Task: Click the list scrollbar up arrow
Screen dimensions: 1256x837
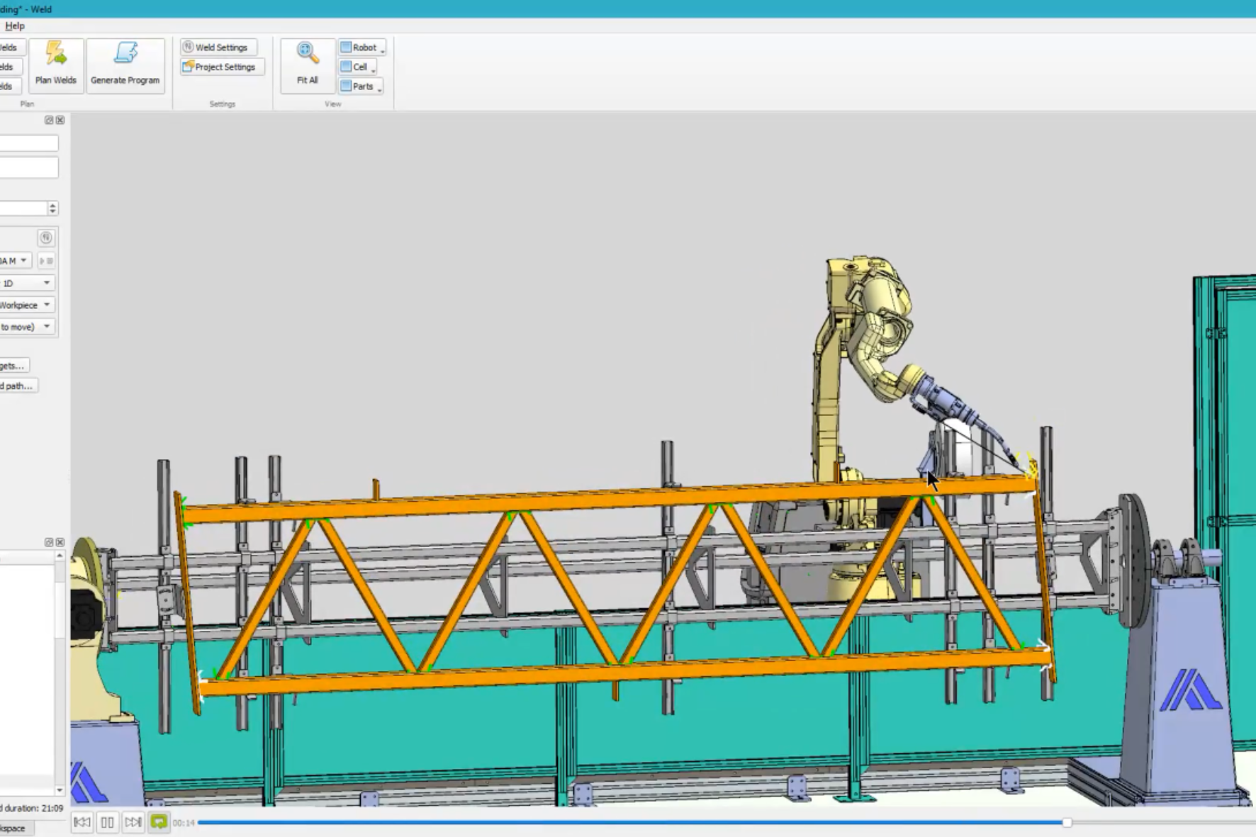Action: pyautogui.click(x=60, y=556)
